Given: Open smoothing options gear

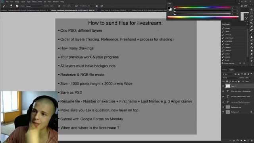Looking at the screenshot, I should point(97,6).
